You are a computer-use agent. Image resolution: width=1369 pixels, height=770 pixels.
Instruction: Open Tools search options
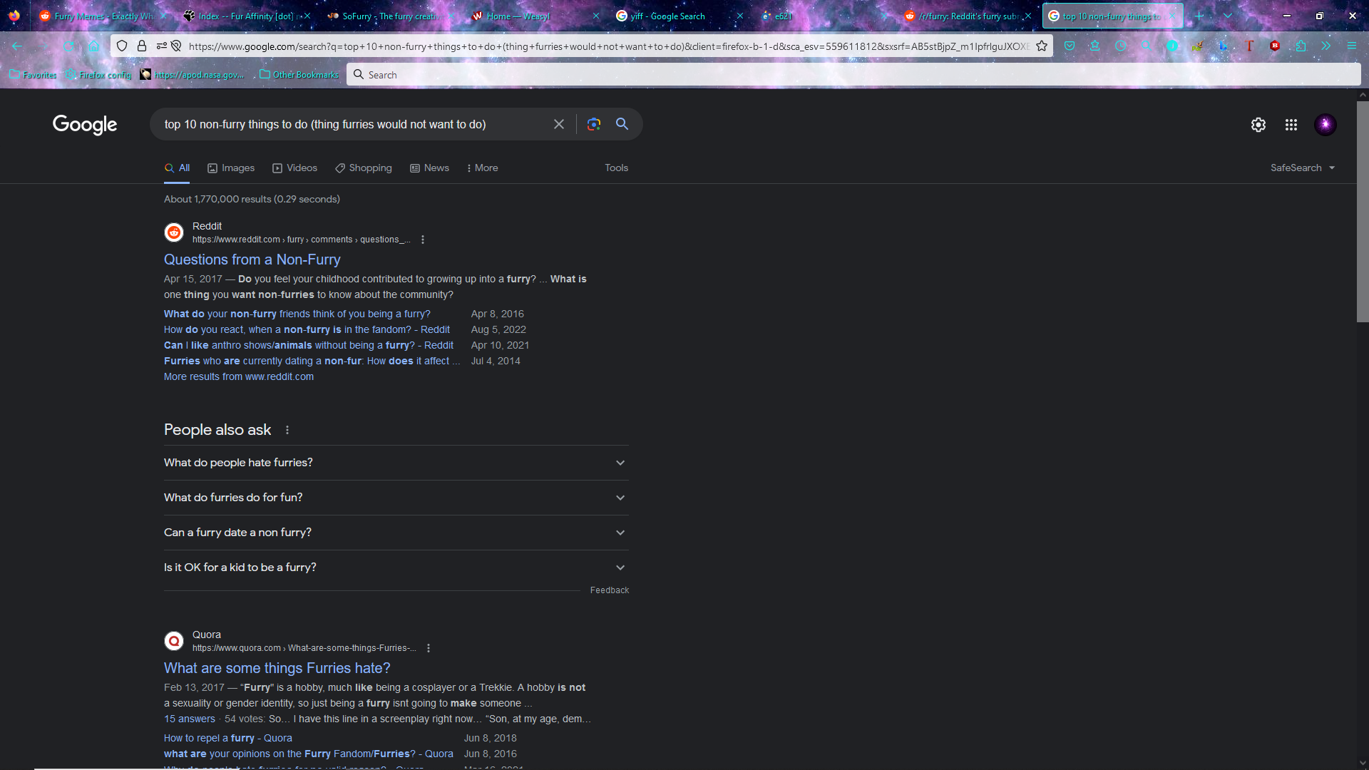(617, 168)
